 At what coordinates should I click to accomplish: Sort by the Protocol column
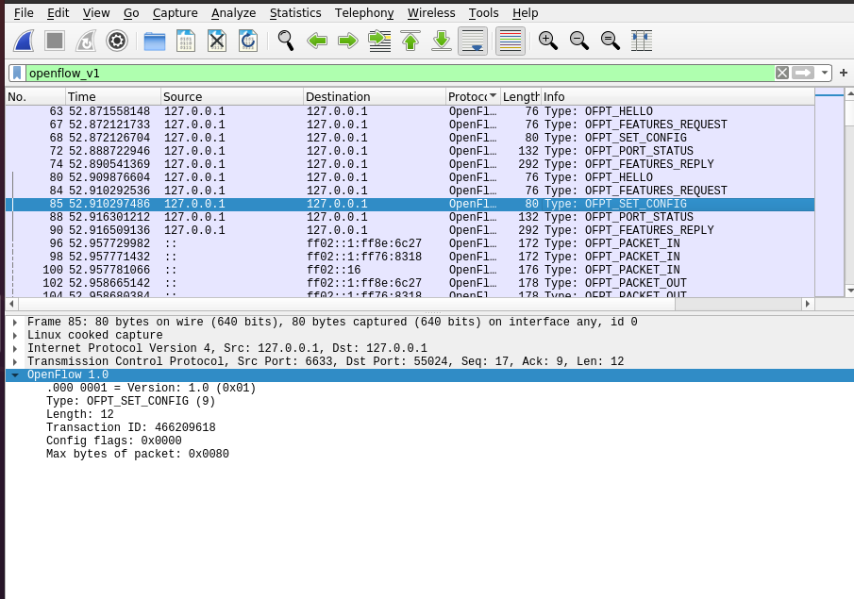pos(473,97)
